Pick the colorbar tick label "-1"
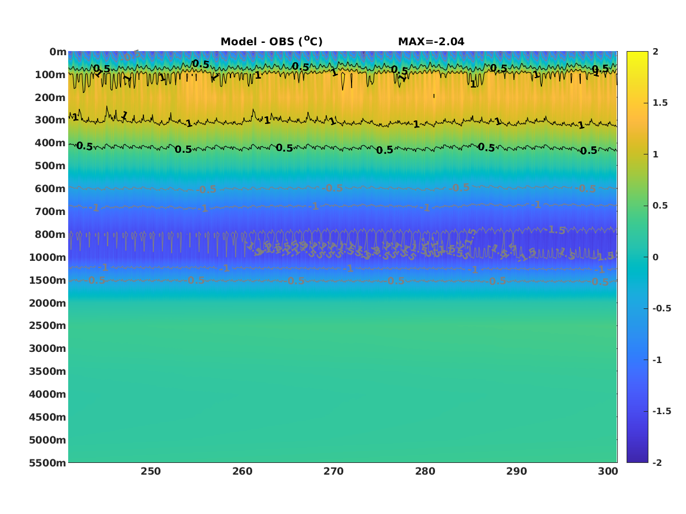 [x=657, y=360]
